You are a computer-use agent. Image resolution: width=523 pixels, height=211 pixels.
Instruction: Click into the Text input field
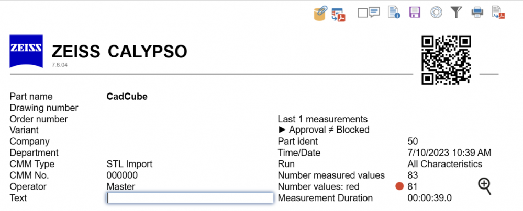click(190, 198)
